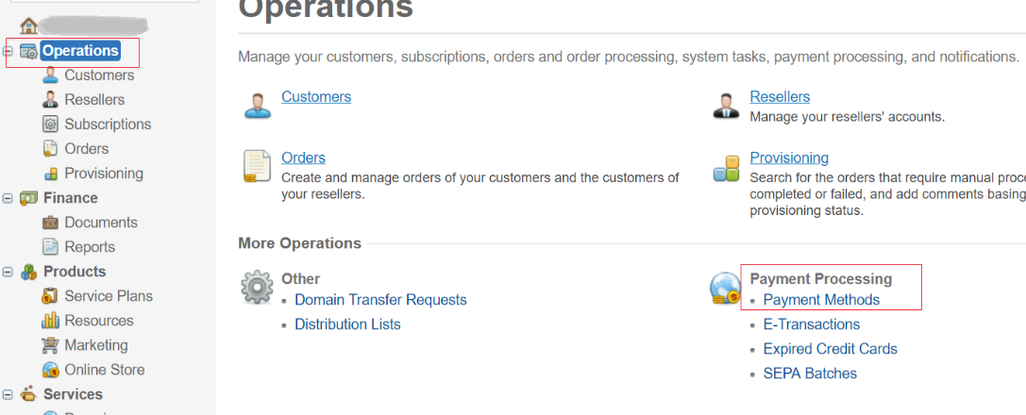1026x415 pixels.
Task: Collapse the Operations tree node
Action: point(8,51)
